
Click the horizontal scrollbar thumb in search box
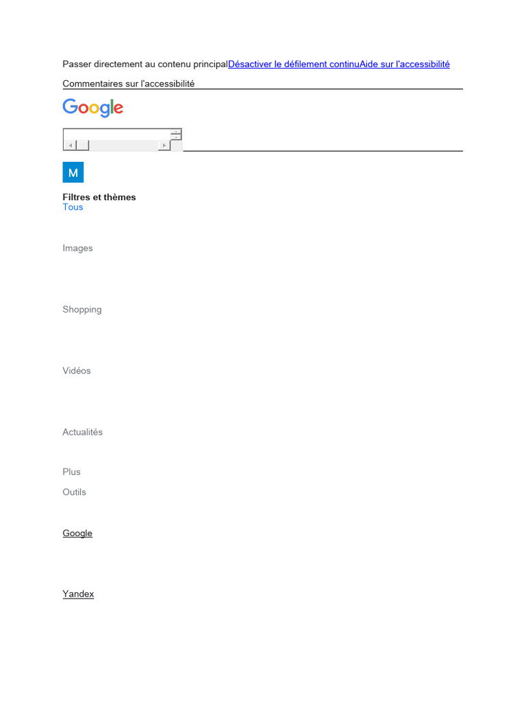[83, 145]
